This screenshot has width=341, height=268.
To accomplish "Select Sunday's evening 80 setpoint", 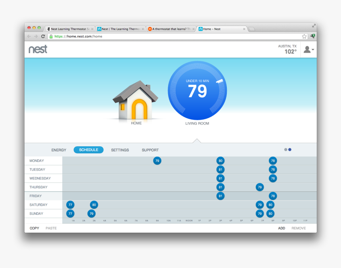I will pyautogui.click(x=270, y=214).
